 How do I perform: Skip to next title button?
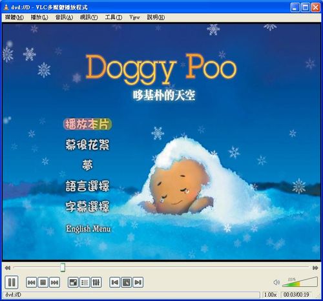tap(54, 282)
